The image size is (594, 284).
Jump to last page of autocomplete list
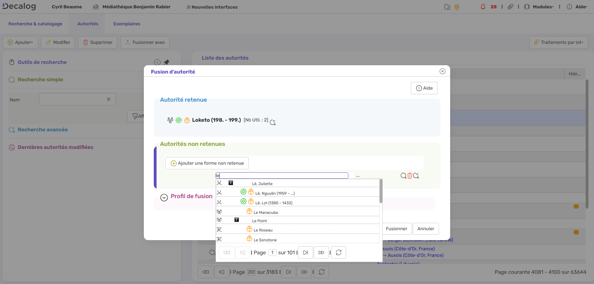(x=321, y=252)
